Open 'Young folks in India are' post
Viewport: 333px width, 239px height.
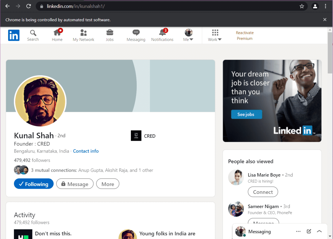point(167,234)
